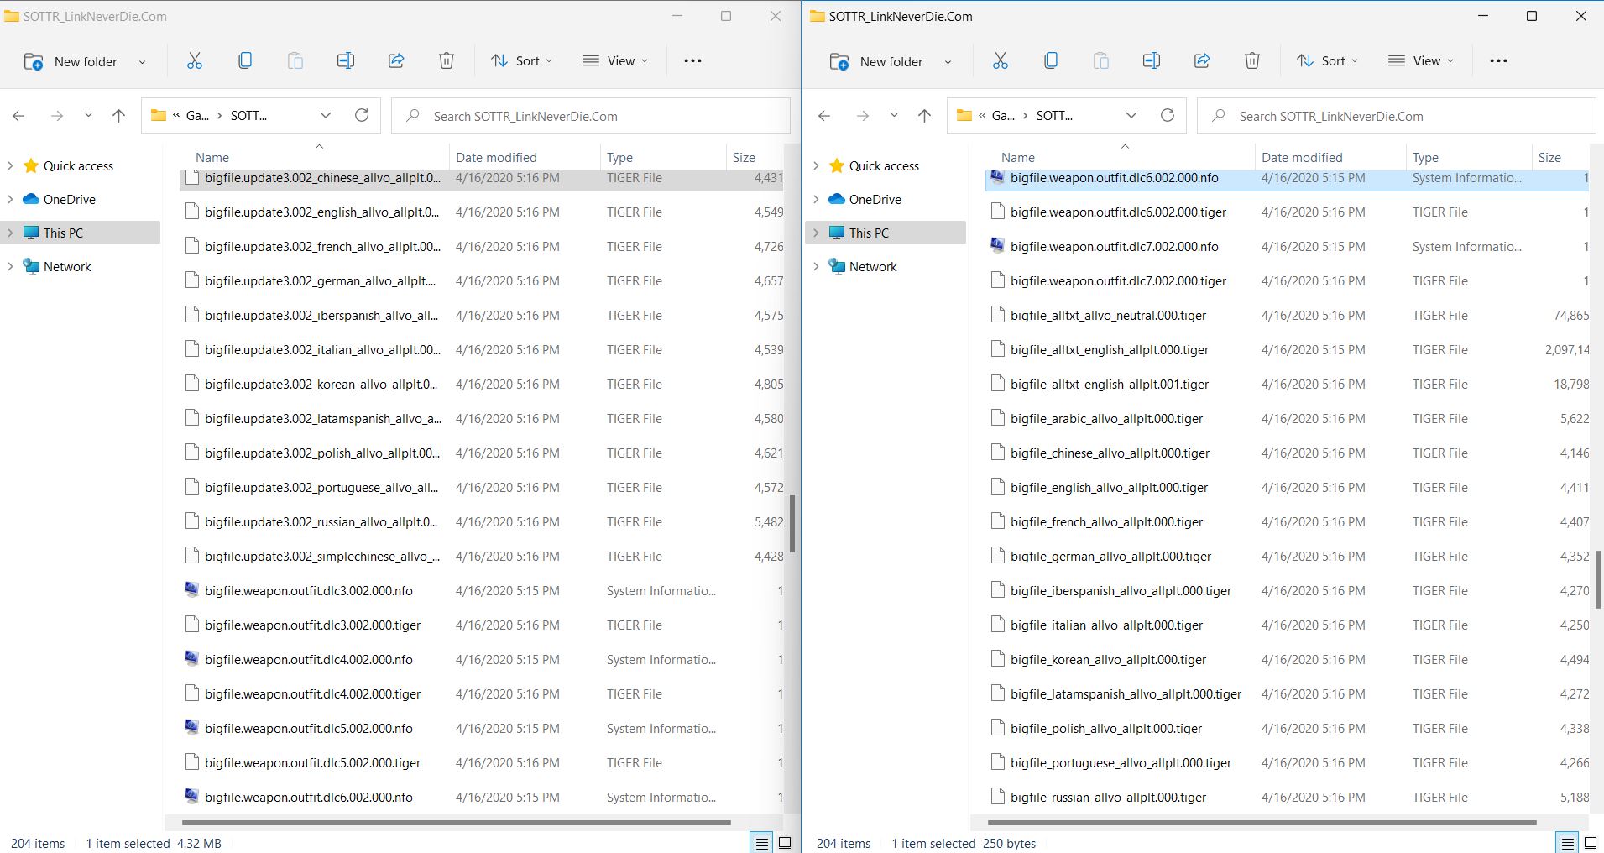Open address bar history dropdown in left window
Viewport: 1604px width, 853px height.
pyautogui.click(x=326, y=116)
